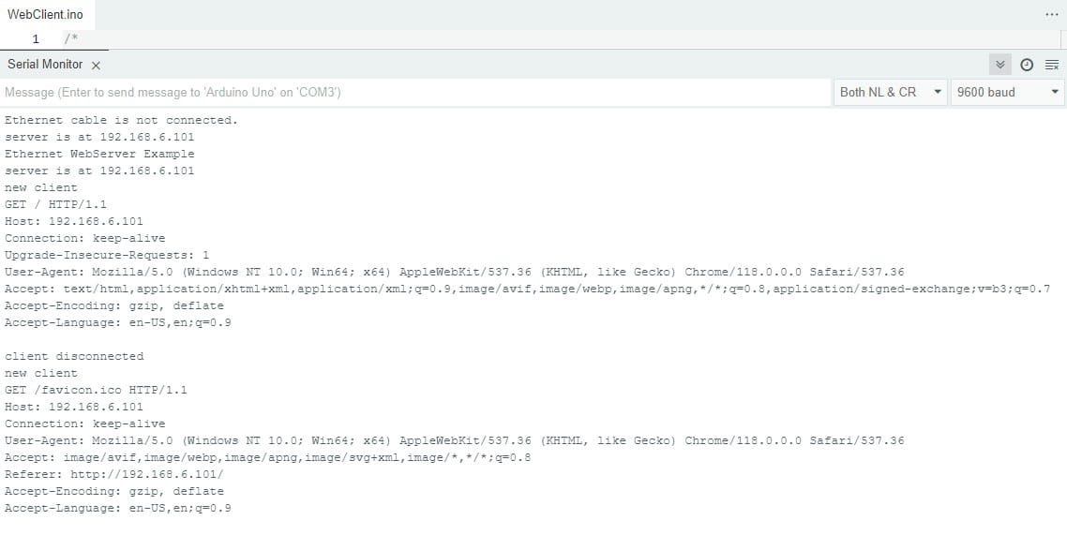Toggle autoscroll in the Serial Monitor
The width and height of the screenshot is (1067, 535).
(1000, 65)
